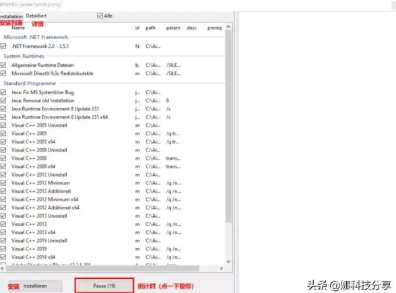Toggle Visual C++ 2012 Minimum checkbox
The image size is (396, 293).
click(3, 183)
